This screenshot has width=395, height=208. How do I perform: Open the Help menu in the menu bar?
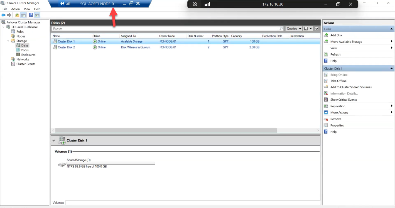[37, 9]
